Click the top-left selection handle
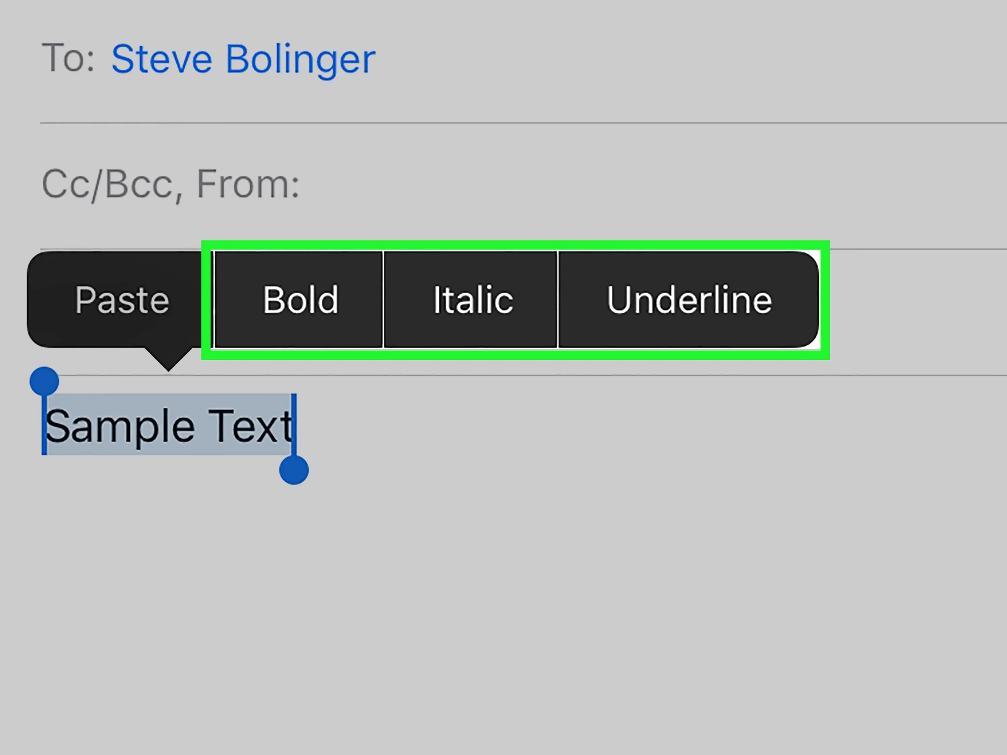 (44, 382)
